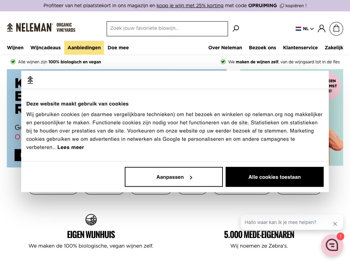Click the chat notification badge showing 1
This screenshot has width=350, height=263.
pyautogui.click(x=340, y=236)
